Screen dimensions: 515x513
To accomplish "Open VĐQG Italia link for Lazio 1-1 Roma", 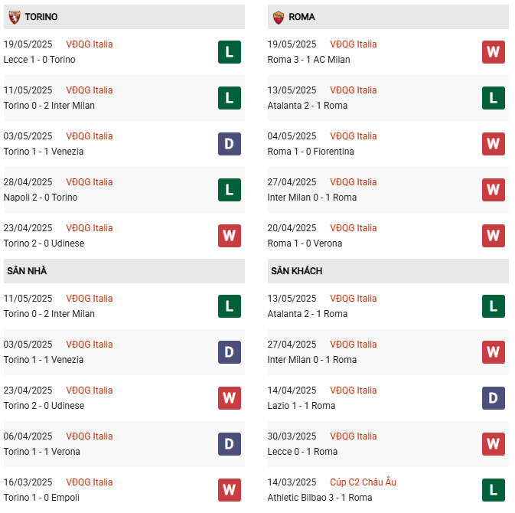I will (354, 390).
